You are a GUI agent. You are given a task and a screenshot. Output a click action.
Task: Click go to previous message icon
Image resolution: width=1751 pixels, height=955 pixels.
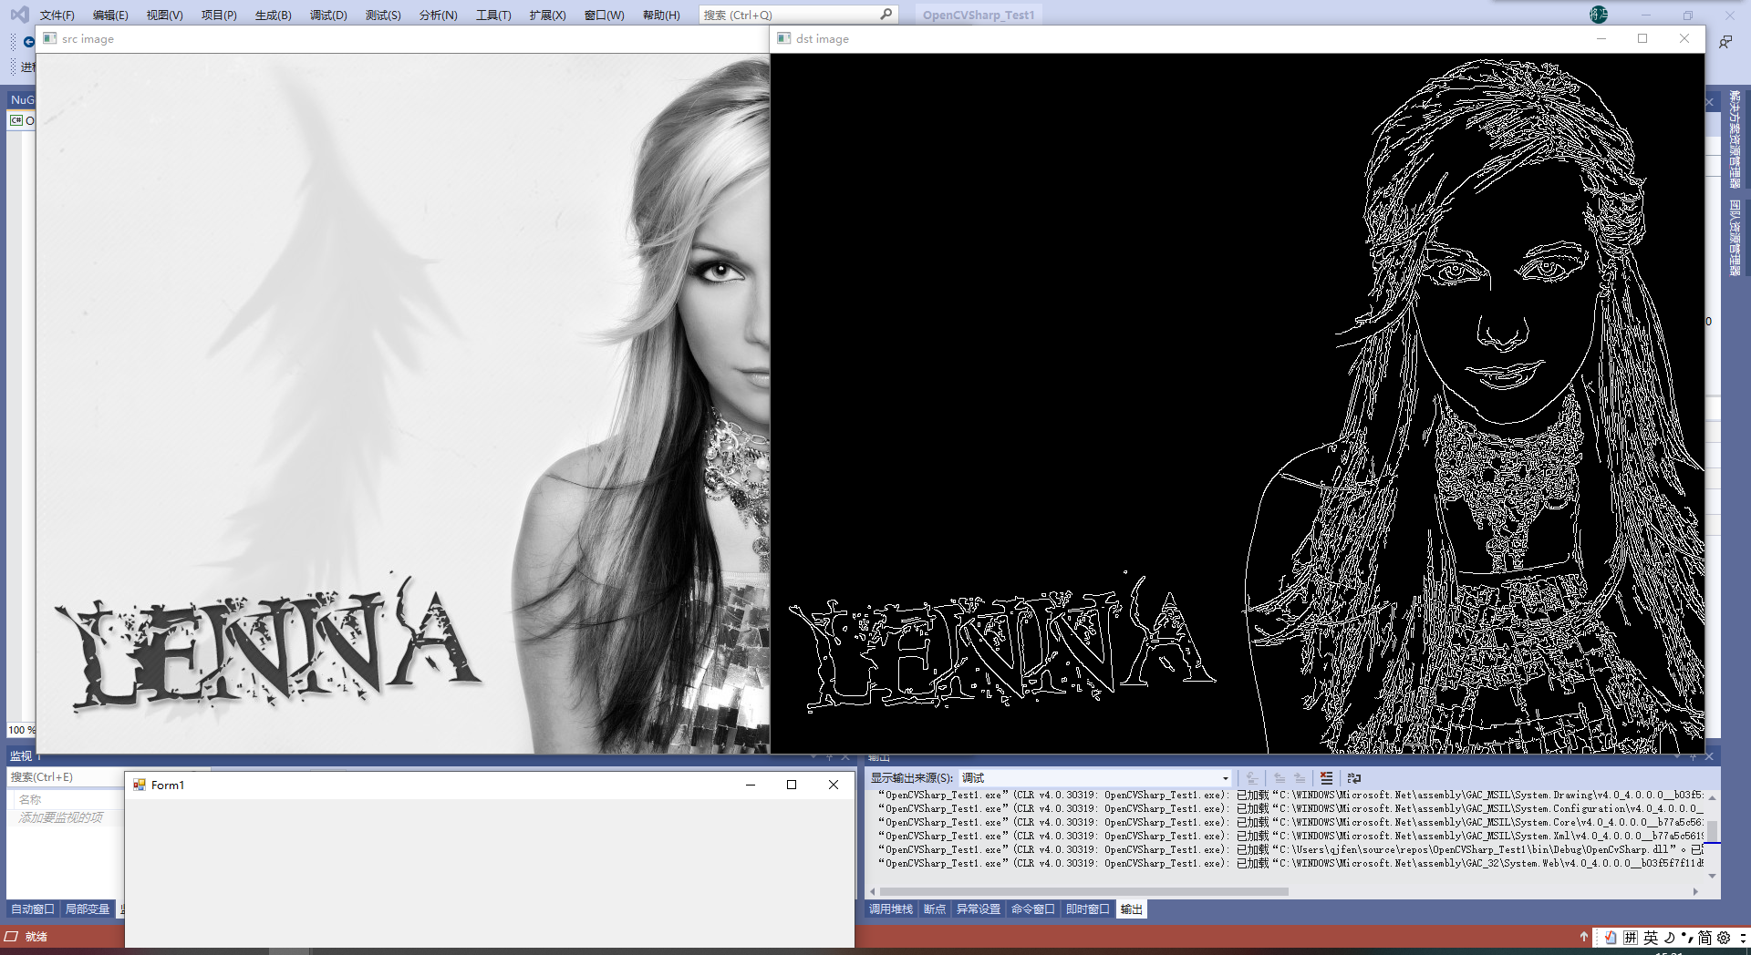click(x=1280, y=778)
